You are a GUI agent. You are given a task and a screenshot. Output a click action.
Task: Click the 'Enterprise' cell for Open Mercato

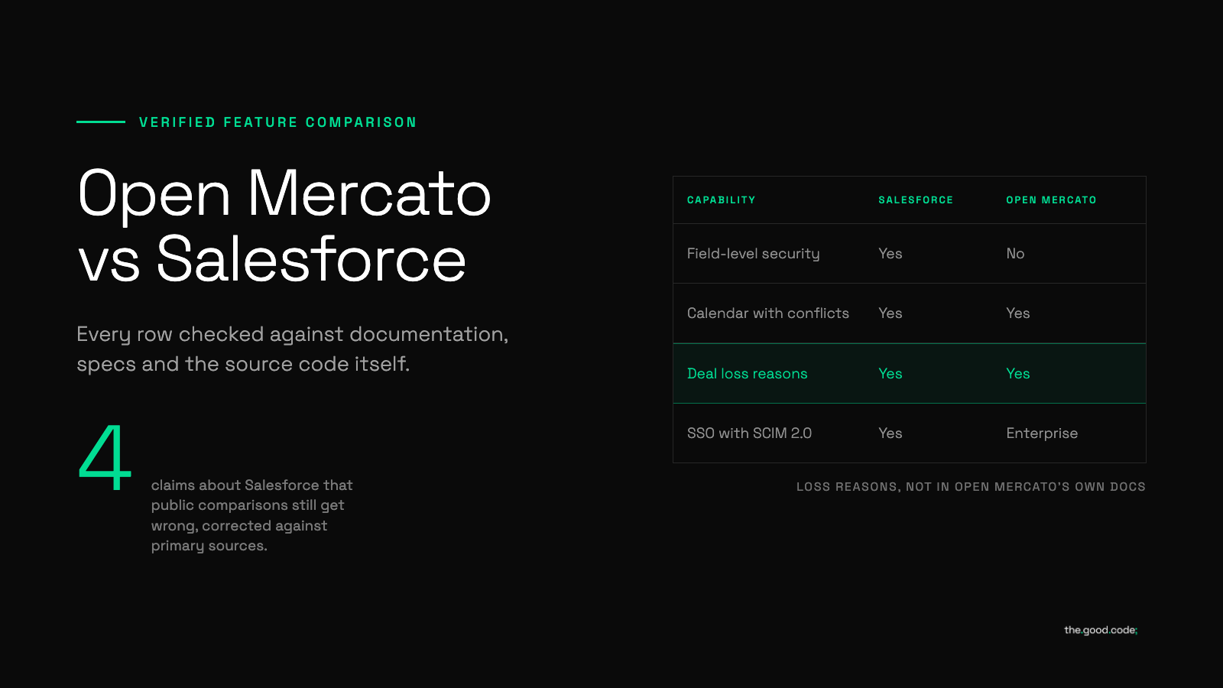pyautogui.click(x=1042, y=433)
